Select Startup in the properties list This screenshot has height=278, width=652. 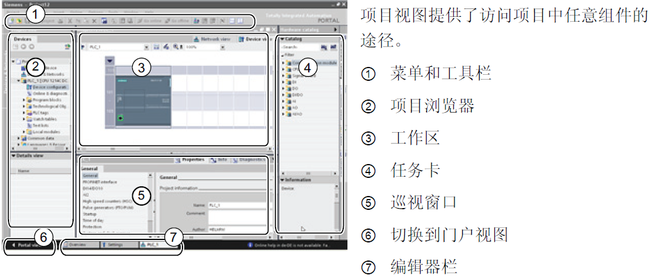(x=89, y=214)
